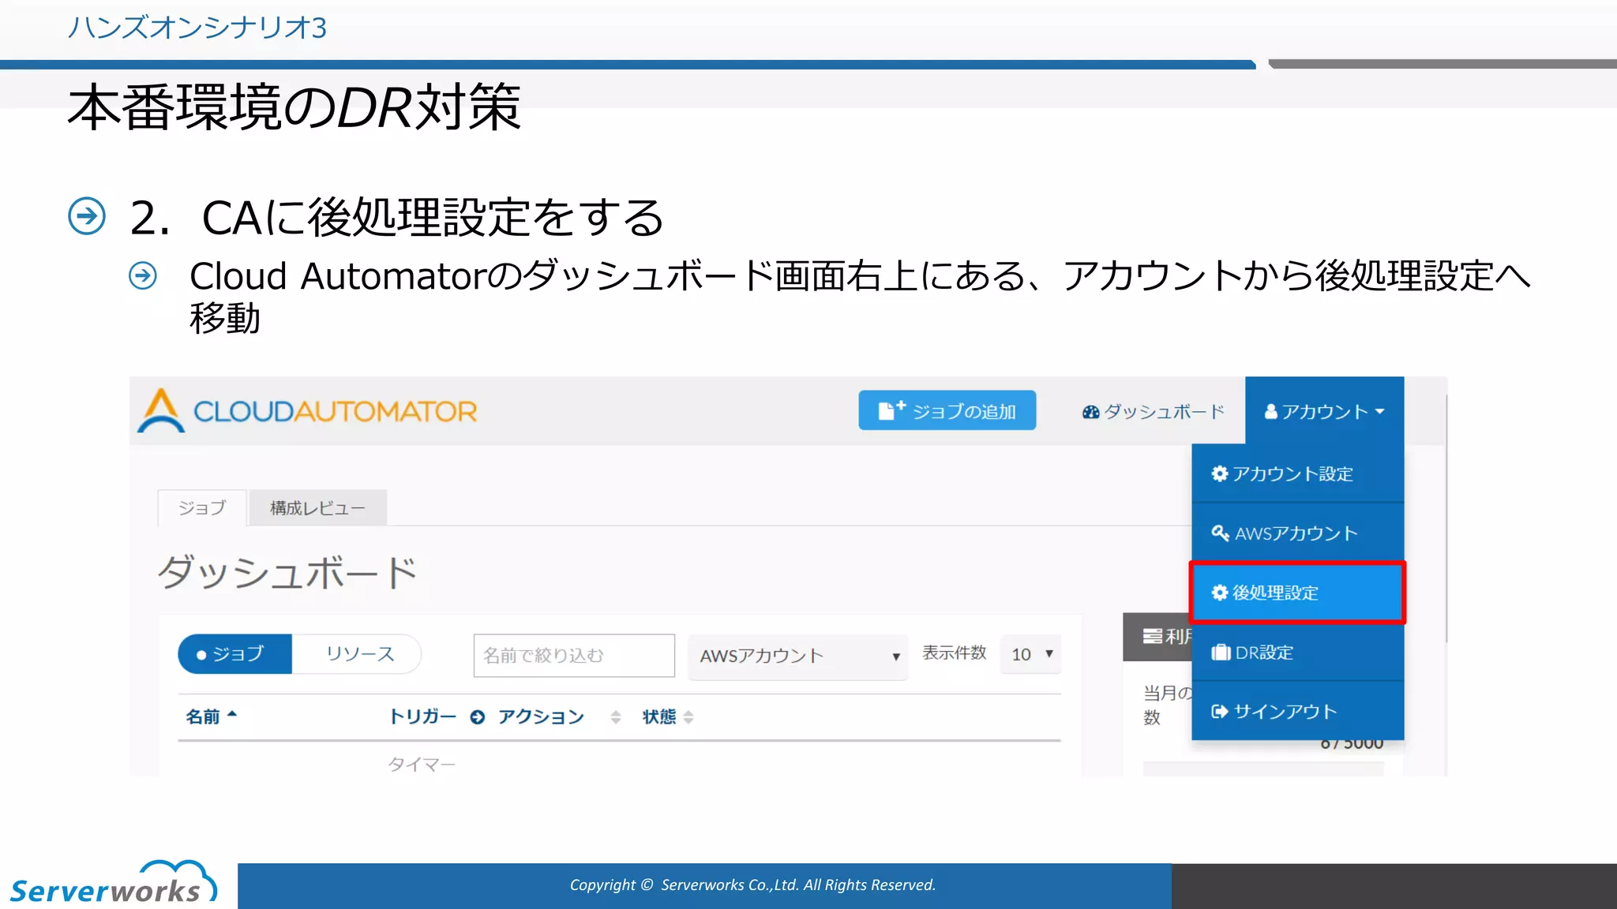Click the gear icon beside 後処理設定
The height and width of the screenshot is (909, 1617).
1219,593
